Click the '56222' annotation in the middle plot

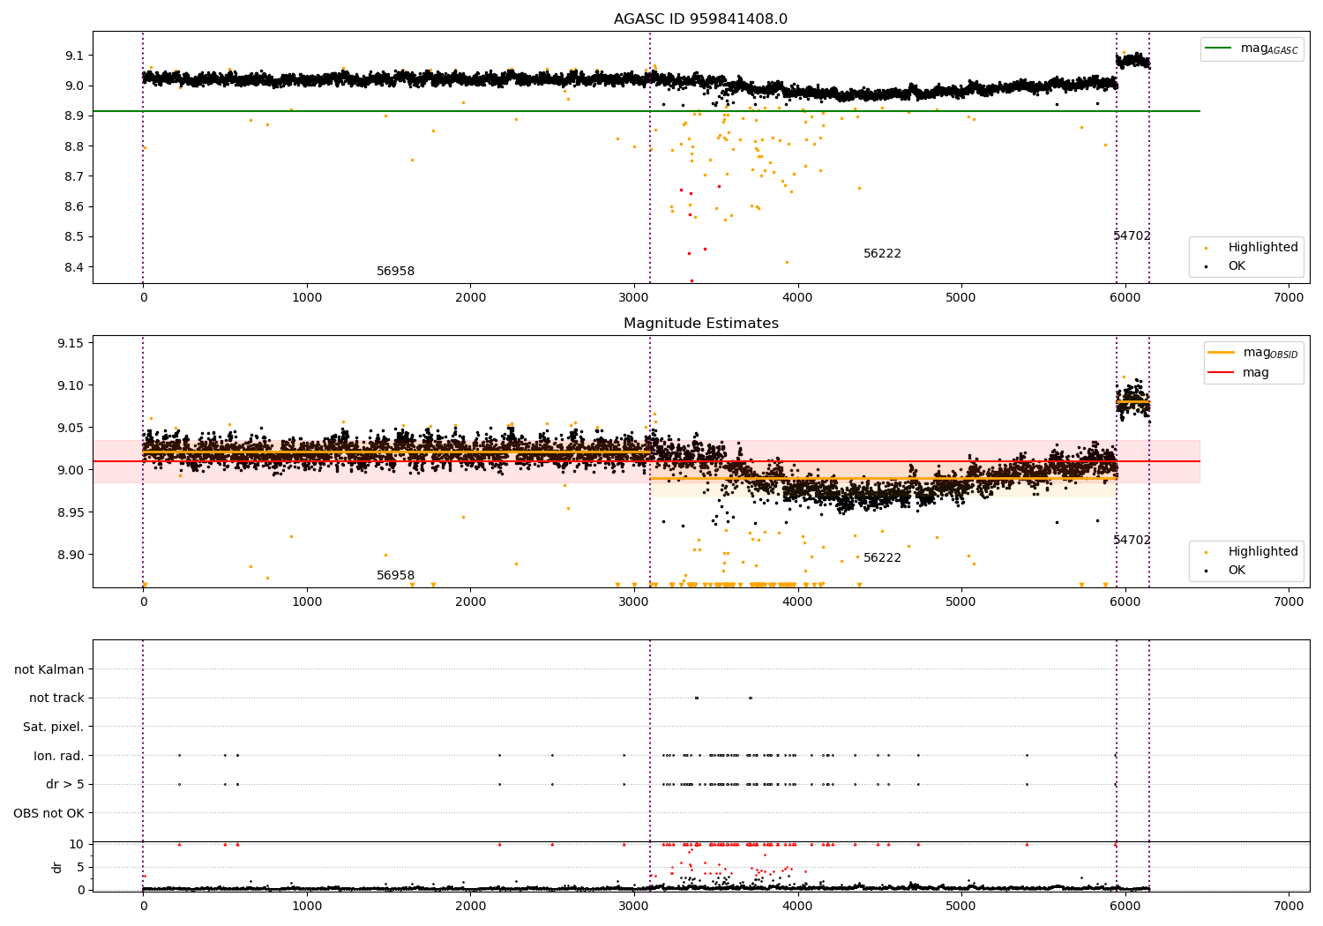(882, 558)
